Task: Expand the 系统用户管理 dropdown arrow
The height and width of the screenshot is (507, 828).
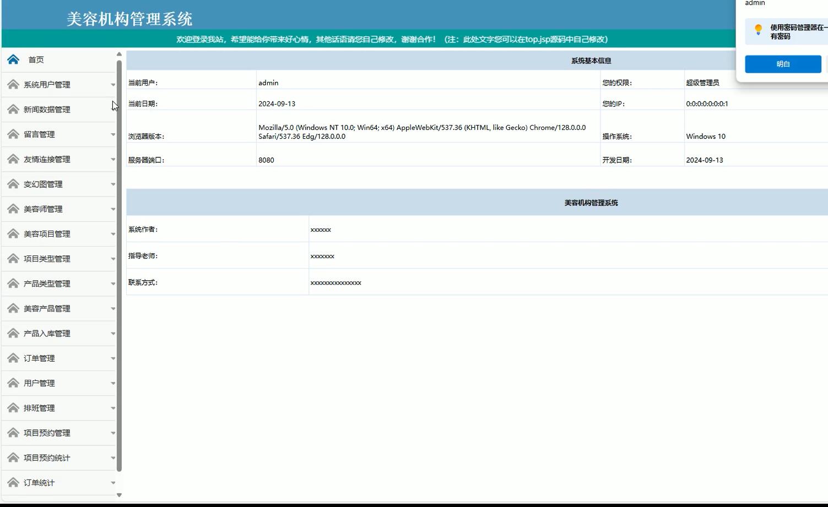Action: (113, 84)
